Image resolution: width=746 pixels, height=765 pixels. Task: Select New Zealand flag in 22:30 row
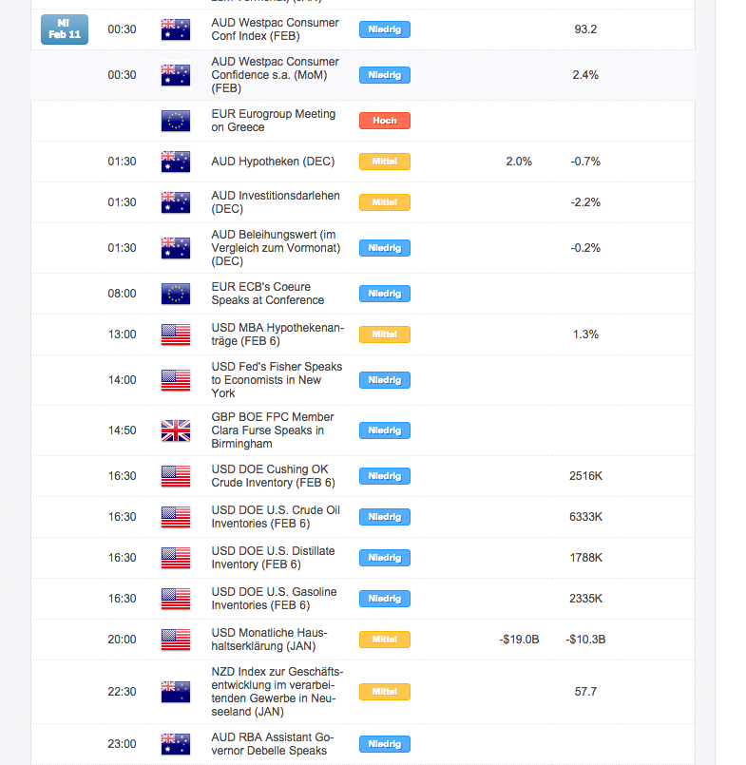click(176, 692)
